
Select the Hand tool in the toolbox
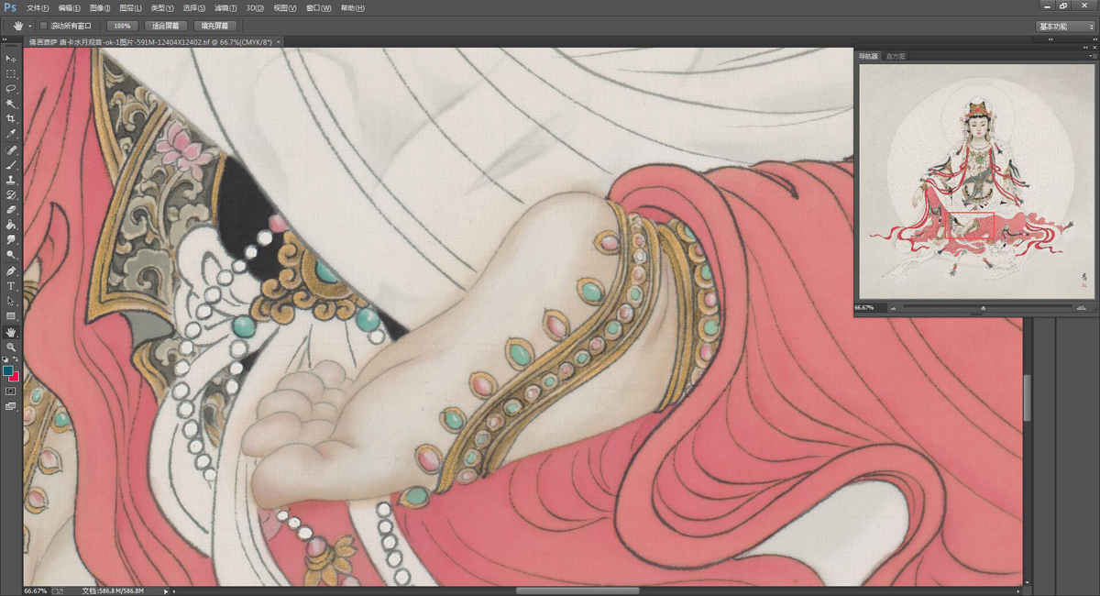pos(11,332)
